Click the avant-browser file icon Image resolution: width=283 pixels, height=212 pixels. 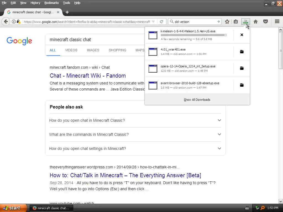click(x=153, y=85)
